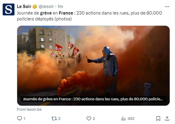The height and width of the screenshot is (124, 175).
Task: Click the view count 492
Action: pyautogui.click(x=131, y=119)
